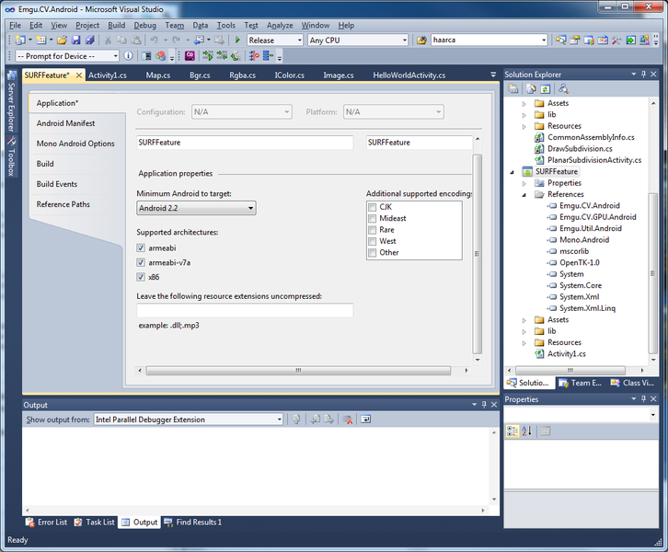Click Solution Explorer Refresh icon
This screenshot has width=668, height=552.
coord(546,88)
